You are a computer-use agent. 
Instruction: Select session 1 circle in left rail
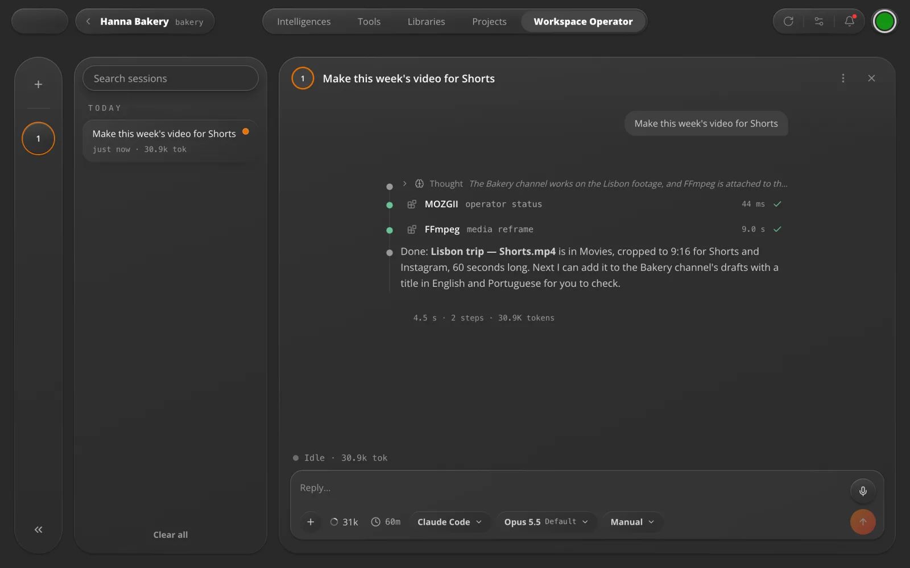[x=38, y=139]
